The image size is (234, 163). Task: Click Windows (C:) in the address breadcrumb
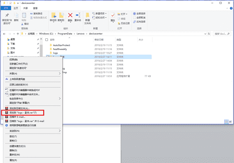(46, 34)
